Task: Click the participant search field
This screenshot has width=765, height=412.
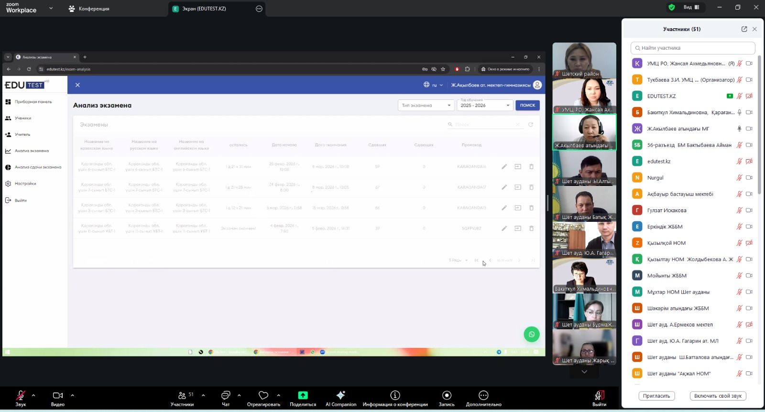Action: (693, 48)
